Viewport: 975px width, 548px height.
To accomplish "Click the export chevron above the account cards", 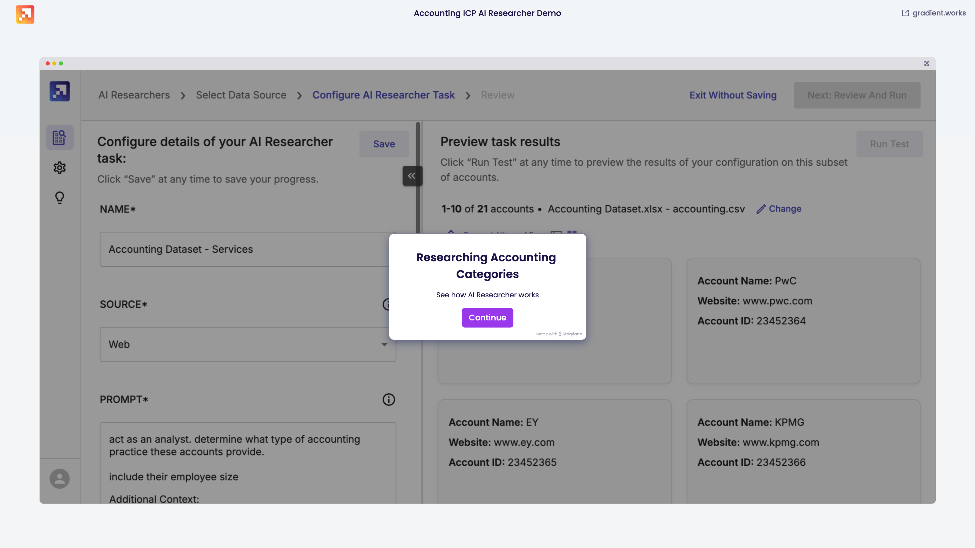I will click(x=451, y=232).
